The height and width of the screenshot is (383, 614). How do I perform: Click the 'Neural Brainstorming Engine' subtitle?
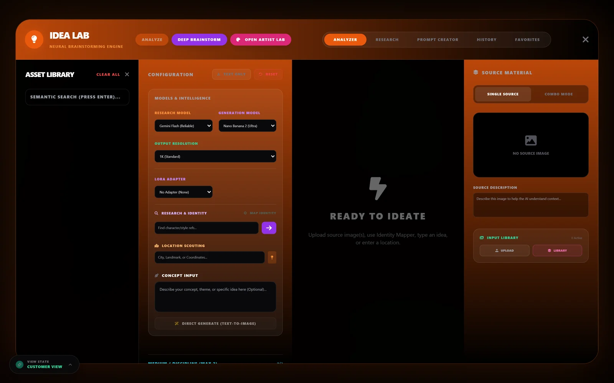pyautogui.click(x=86, y=47)
